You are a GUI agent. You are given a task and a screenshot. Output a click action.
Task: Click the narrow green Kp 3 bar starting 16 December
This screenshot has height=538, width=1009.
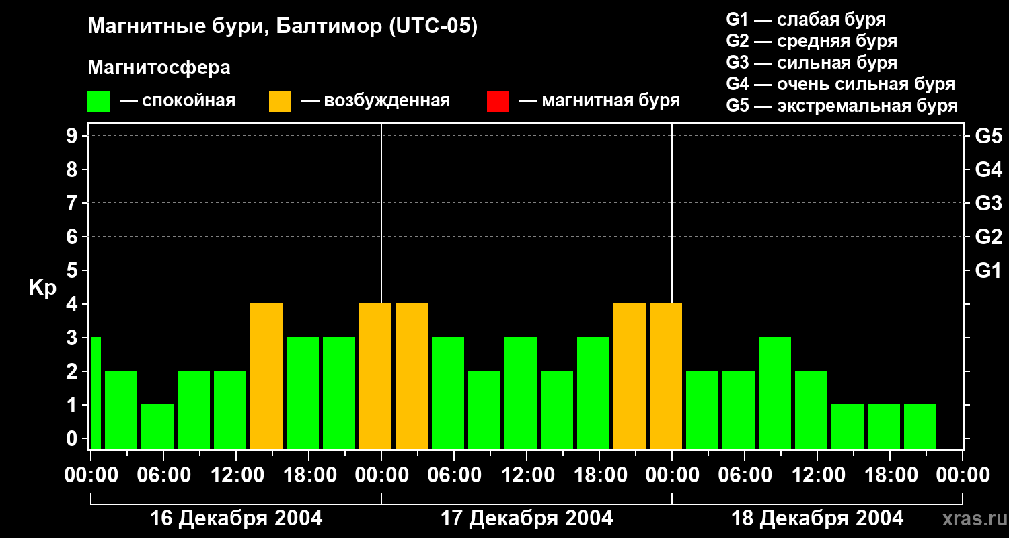[x=96, y=393]
